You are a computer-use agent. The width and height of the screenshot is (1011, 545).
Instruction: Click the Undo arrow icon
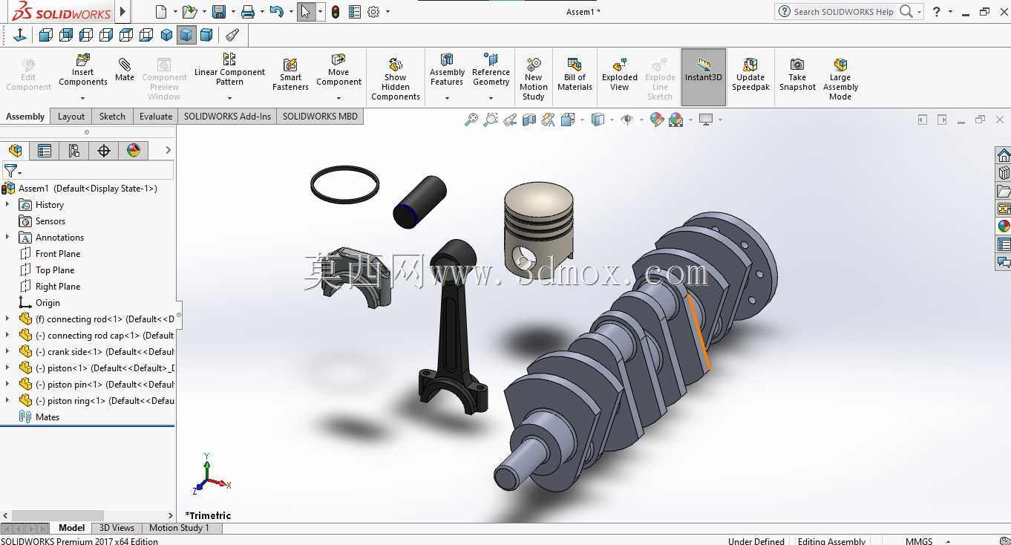pyautogui.click(x=276, y=12)
